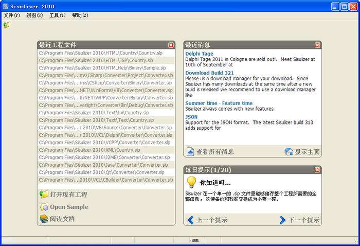Select VCL\Delphi\Converter\Converter.slp entry

[106, 135]
